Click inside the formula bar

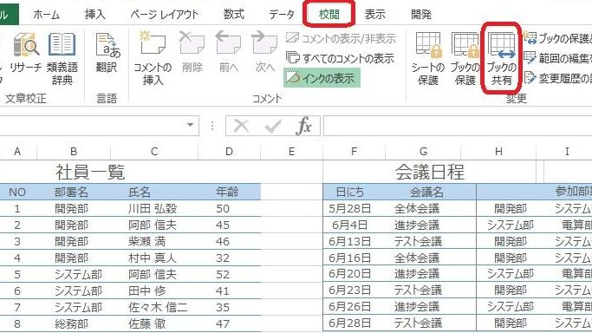pyautogui.click(x=458, y=126)
